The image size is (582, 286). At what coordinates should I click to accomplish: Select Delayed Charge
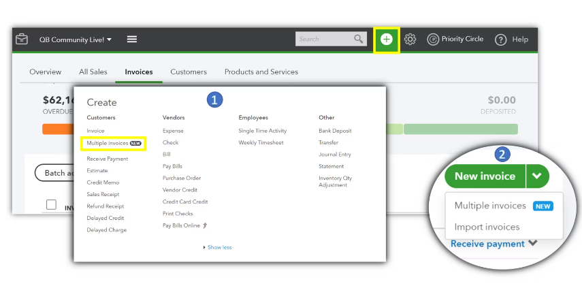point(106,230)
